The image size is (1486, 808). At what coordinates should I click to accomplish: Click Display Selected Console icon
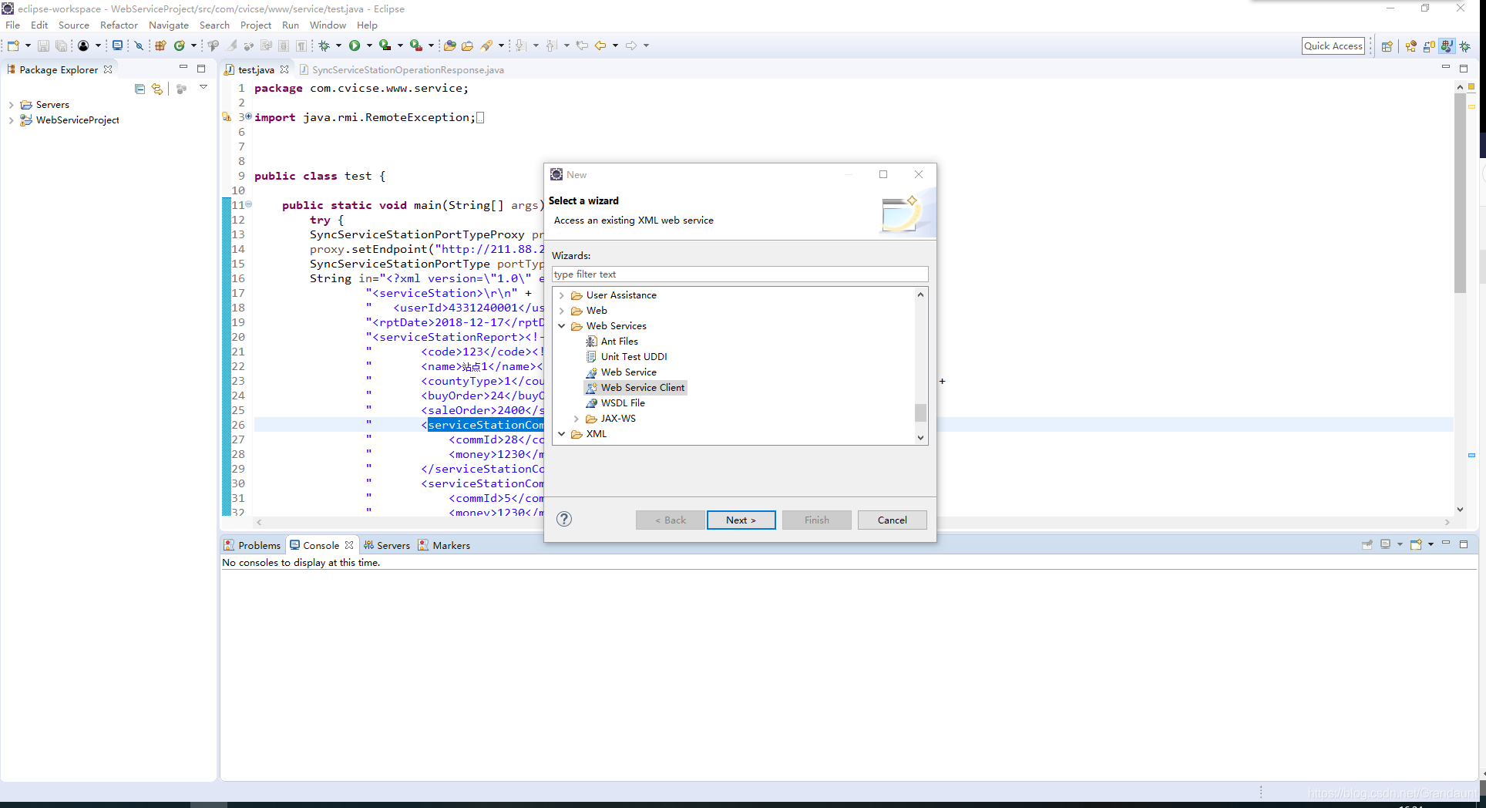point(1385,544)
